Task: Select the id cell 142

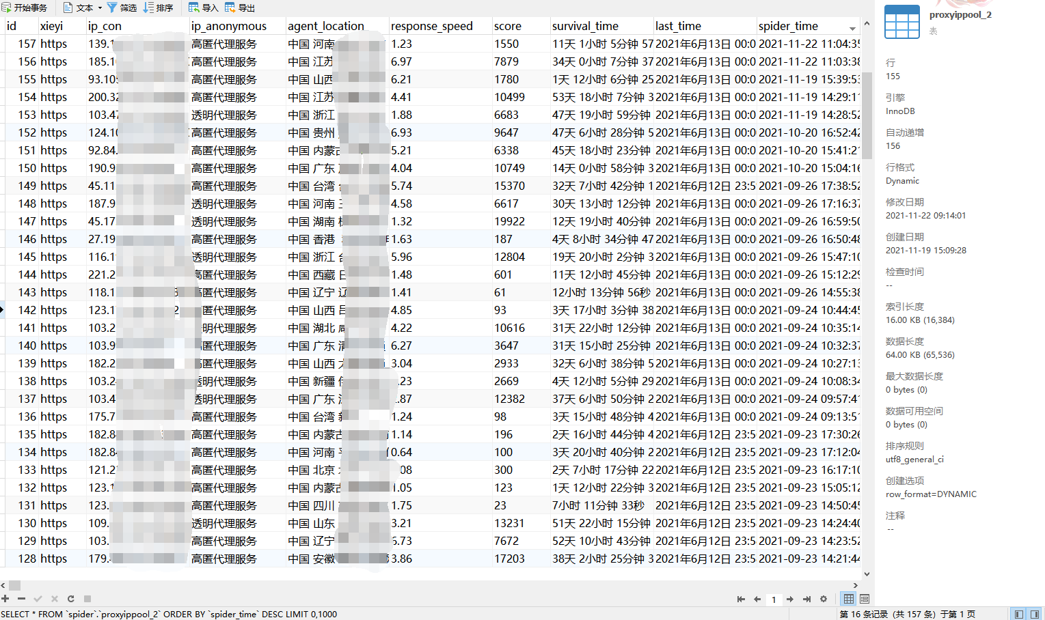Action: tap(21, 310)
